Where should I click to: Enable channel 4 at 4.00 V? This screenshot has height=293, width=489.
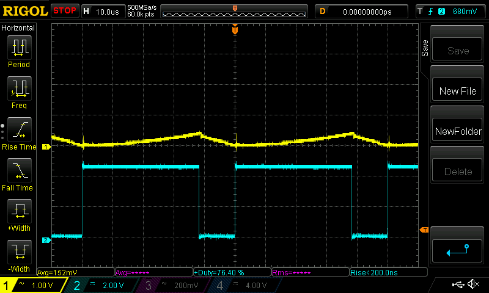[x=244, y=285]
